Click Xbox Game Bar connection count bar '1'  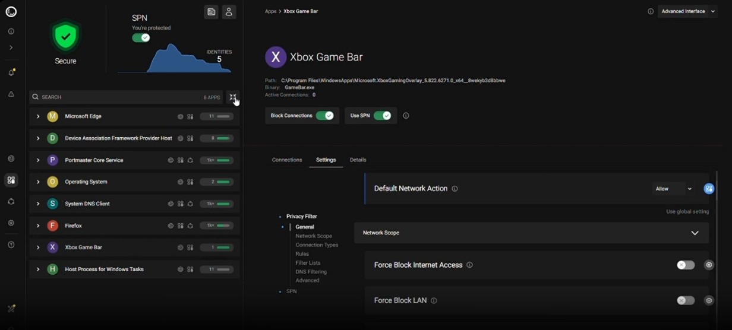[217, 247]
